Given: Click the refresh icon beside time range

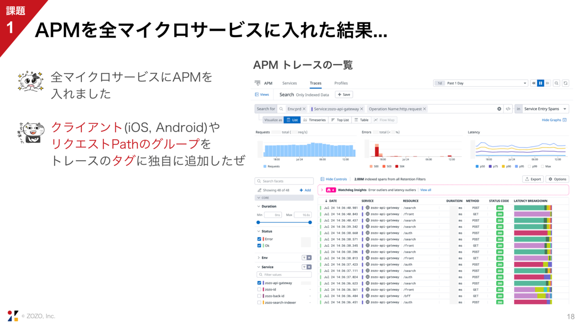Looking at the screenshot, I should coord(565,83).
